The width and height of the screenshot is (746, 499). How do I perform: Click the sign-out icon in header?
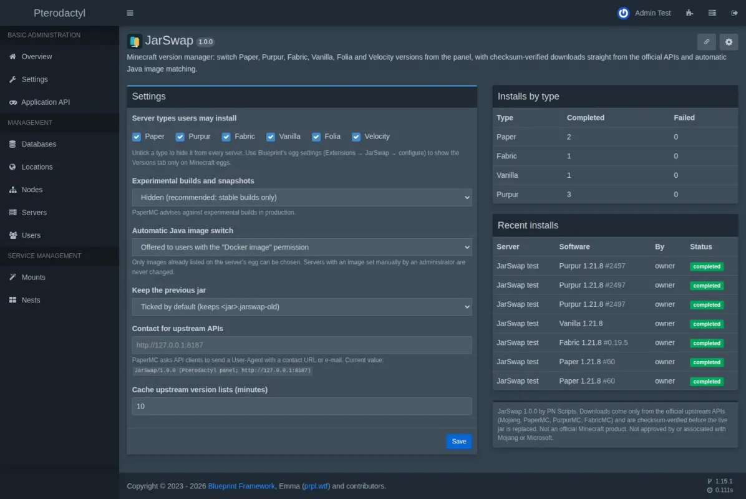click(x=734, y=13)
